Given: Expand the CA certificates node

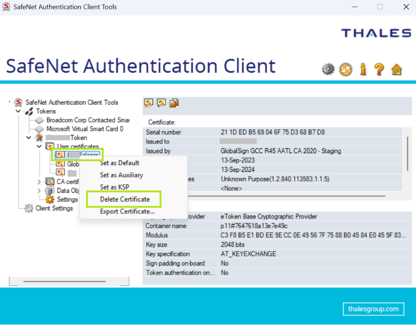Looking at the screenshot, I should coord(39,182).
